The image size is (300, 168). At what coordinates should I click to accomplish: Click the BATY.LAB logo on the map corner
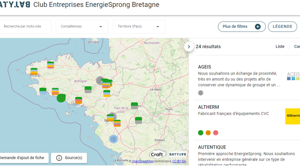[x=178, y=154]
